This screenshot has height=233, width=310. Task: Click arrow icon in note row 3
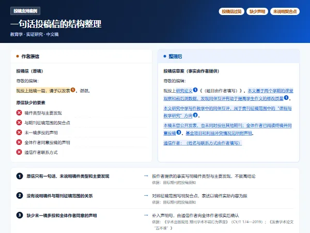click(146, 215)
